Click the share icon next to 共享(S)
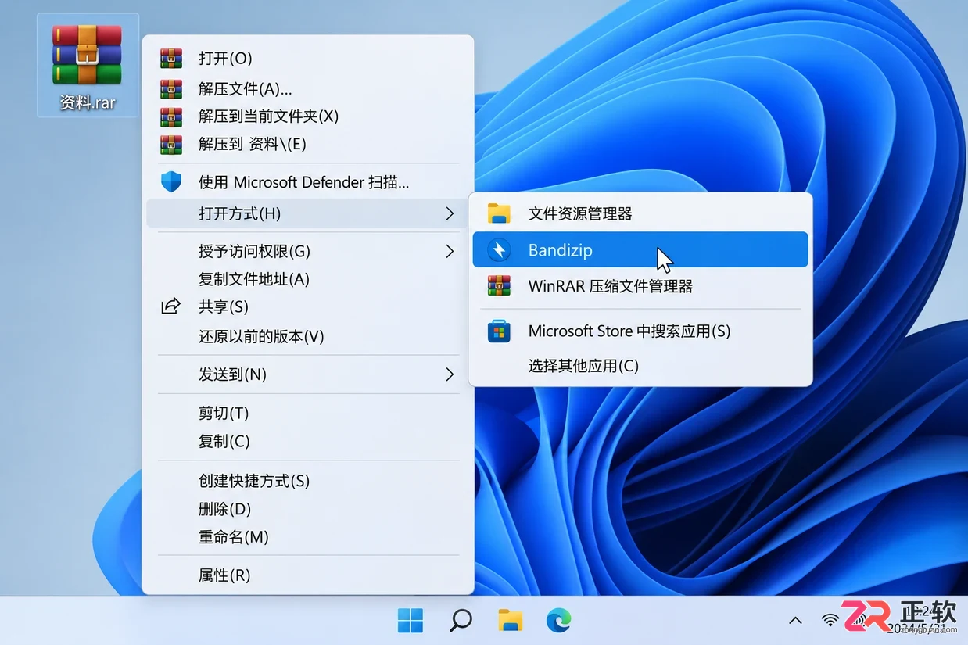Screen dimensions: 968x645 pos(170,306)
